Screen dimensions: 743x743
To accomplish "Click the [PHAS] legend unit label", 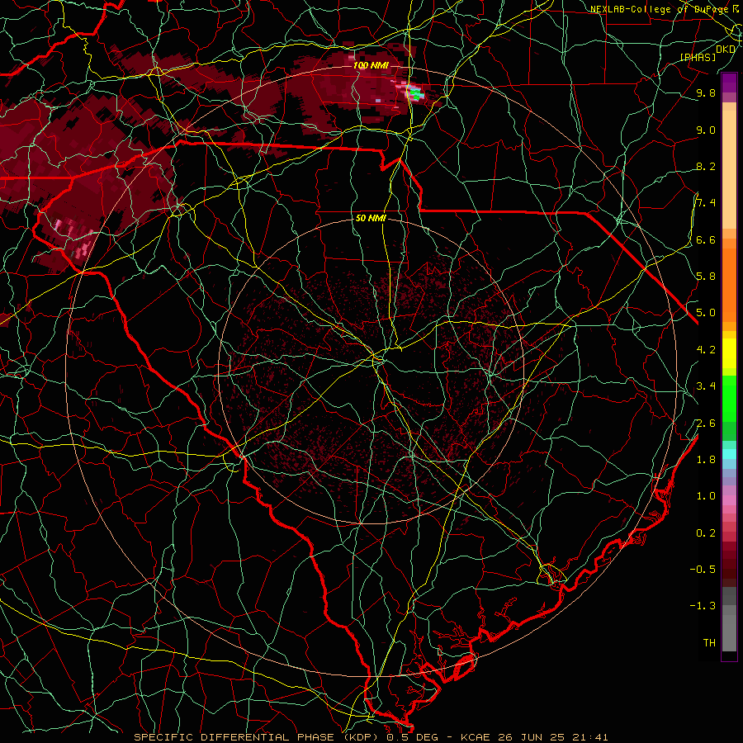I will [698, 57].
